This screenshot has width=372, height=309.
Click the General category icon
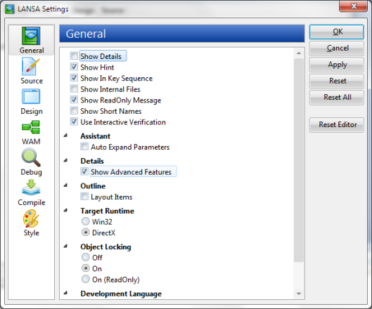pos(31,36)
